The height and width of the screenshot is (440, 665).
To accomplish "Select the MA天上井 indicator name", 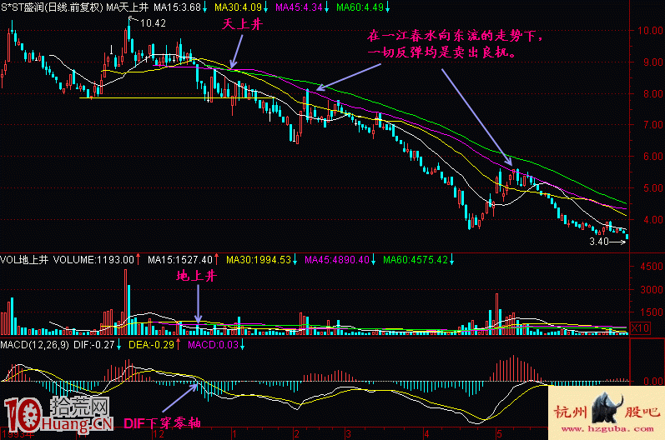I will click(127, 7).
